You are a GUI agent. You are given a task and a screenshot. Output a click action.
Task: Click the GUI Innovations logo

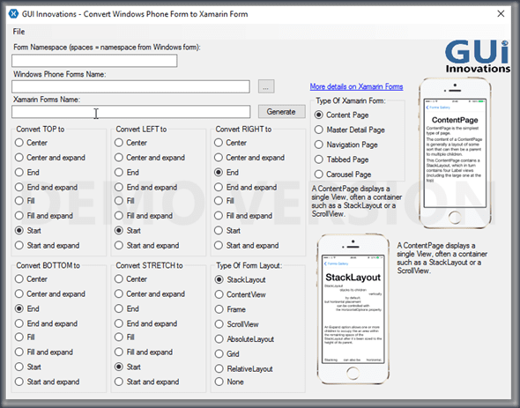[477, 56]
